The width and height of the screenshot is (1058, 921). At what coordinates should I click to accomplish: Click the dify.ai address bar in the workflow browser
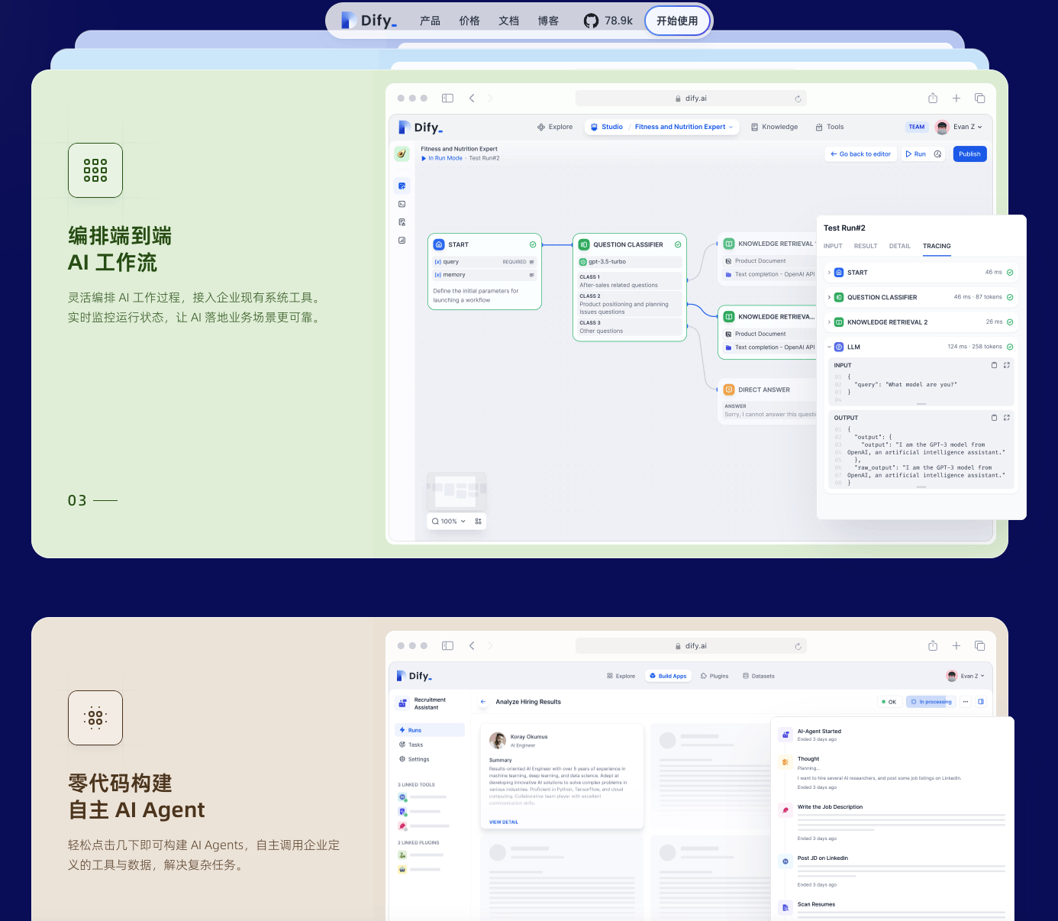[x=691, y=99]
